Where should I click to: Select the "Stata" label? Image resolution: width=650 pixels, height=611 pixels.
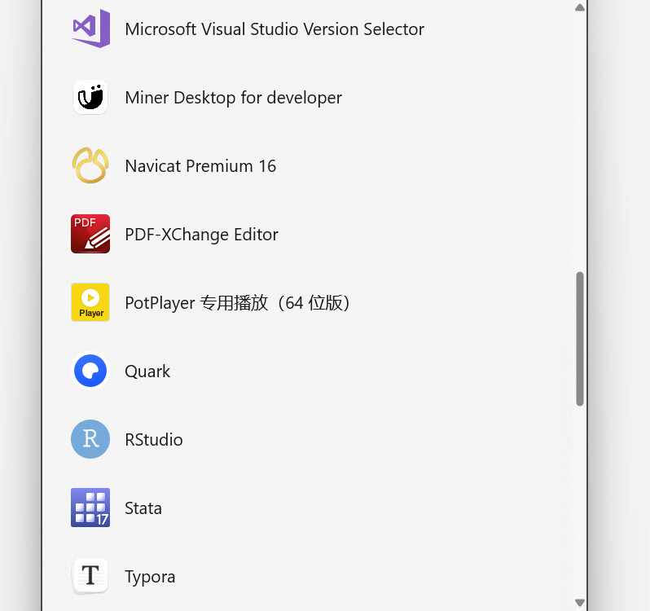coord(143,508)
